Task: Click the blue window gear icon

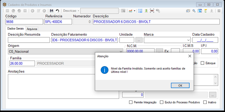Action: click(x=200, y=11)
